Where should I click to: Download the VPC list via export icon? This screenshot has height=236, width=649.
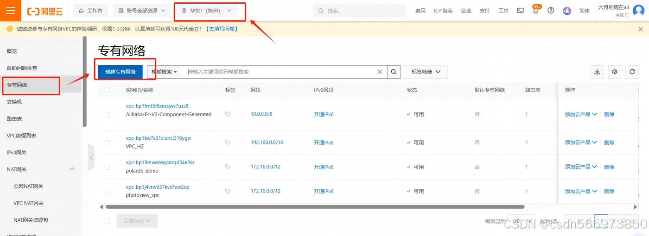point(597,72)
